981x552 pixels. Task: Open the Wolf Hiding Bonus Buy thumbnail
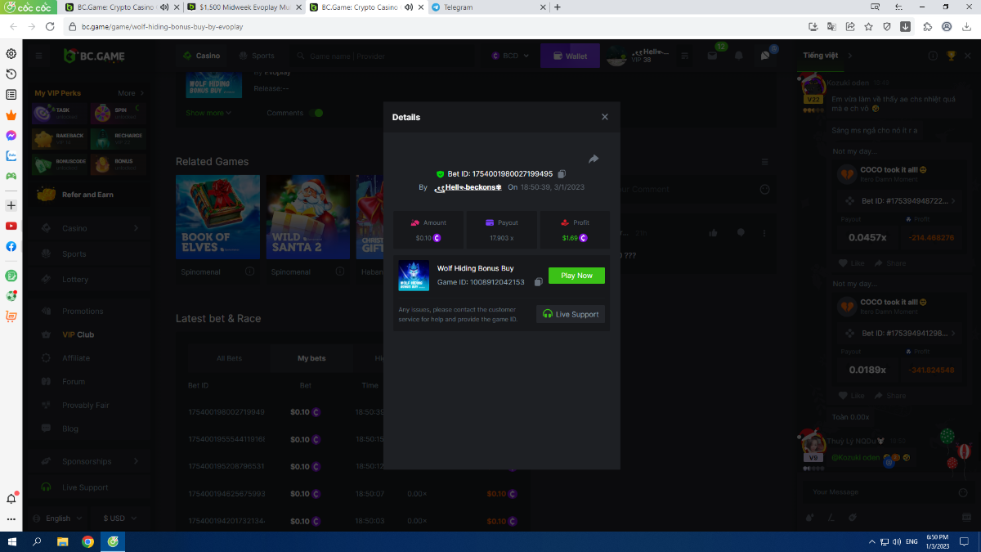click(x=414, y=275)
